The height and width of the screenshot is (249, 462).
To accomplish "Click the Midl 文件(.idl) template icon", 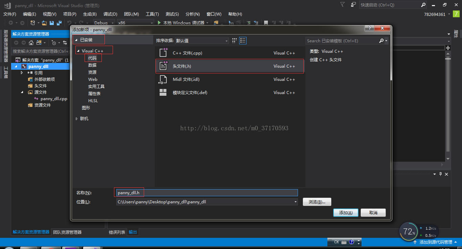I will click(163, 79).
